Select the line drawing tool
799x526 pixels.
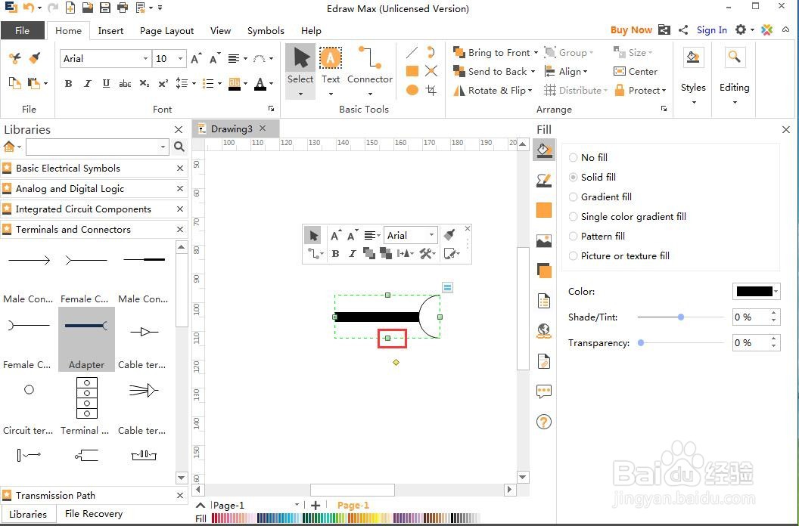click(412, 52)
